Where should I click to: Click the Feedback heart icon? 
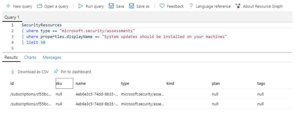point(162,6)
